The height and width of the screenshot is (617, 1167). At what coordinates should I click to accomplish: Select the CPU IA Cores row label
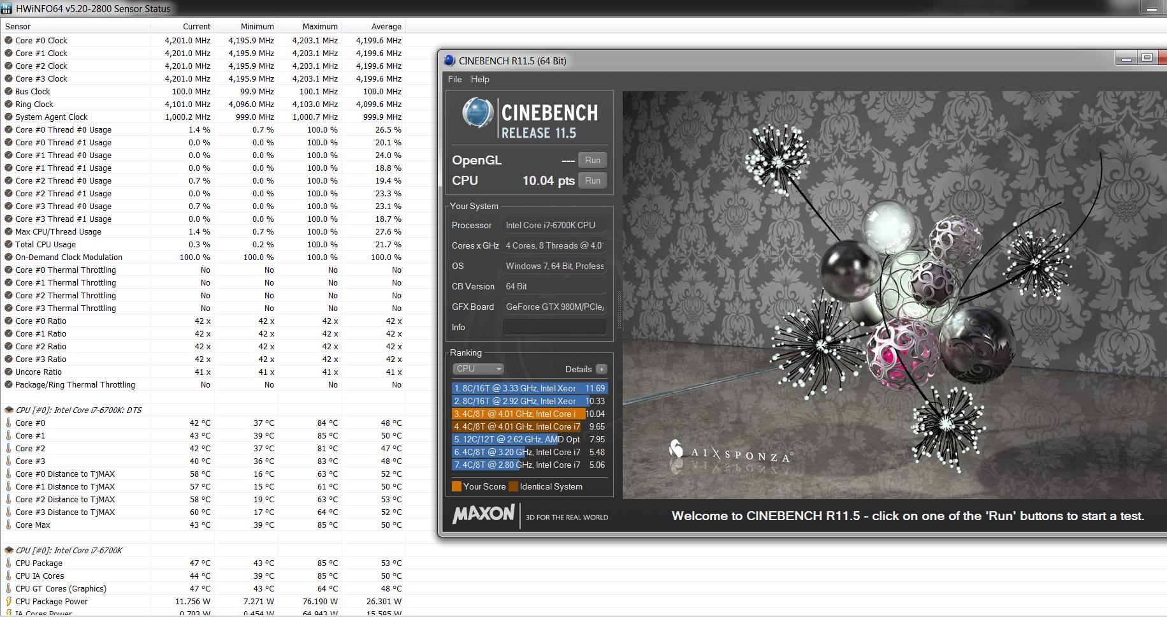[x=40, y=576]
